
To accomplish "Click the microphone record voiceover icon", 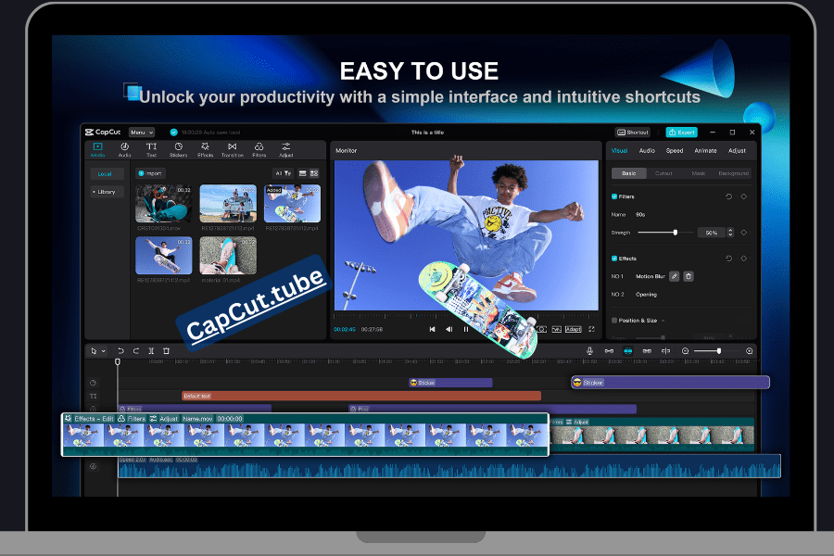I will [590, 351].
